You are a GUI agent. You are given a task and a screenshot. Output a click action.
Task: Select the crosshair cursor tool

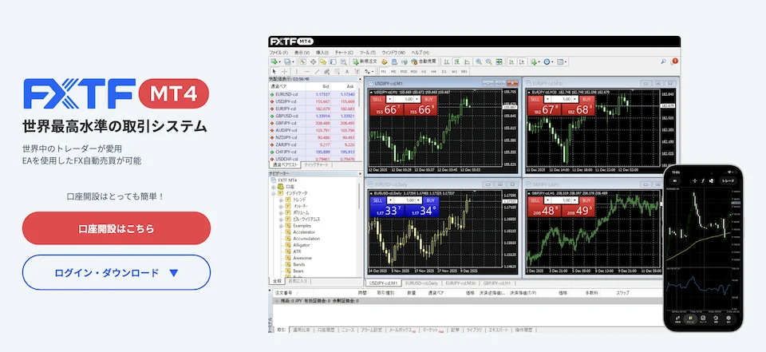point(284,71)
